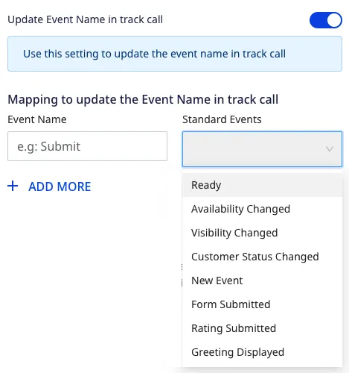This screenshot has height=373, width=349.
Task: Toggle the Update Event Name switch off
Action: [326, 20]
